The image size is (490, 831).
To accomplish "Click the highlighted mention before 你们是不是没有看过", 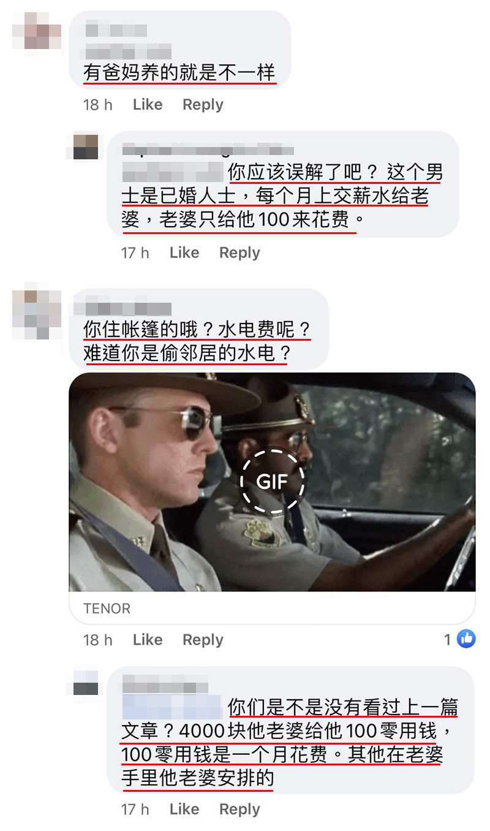I will click(x=172, y=707).
